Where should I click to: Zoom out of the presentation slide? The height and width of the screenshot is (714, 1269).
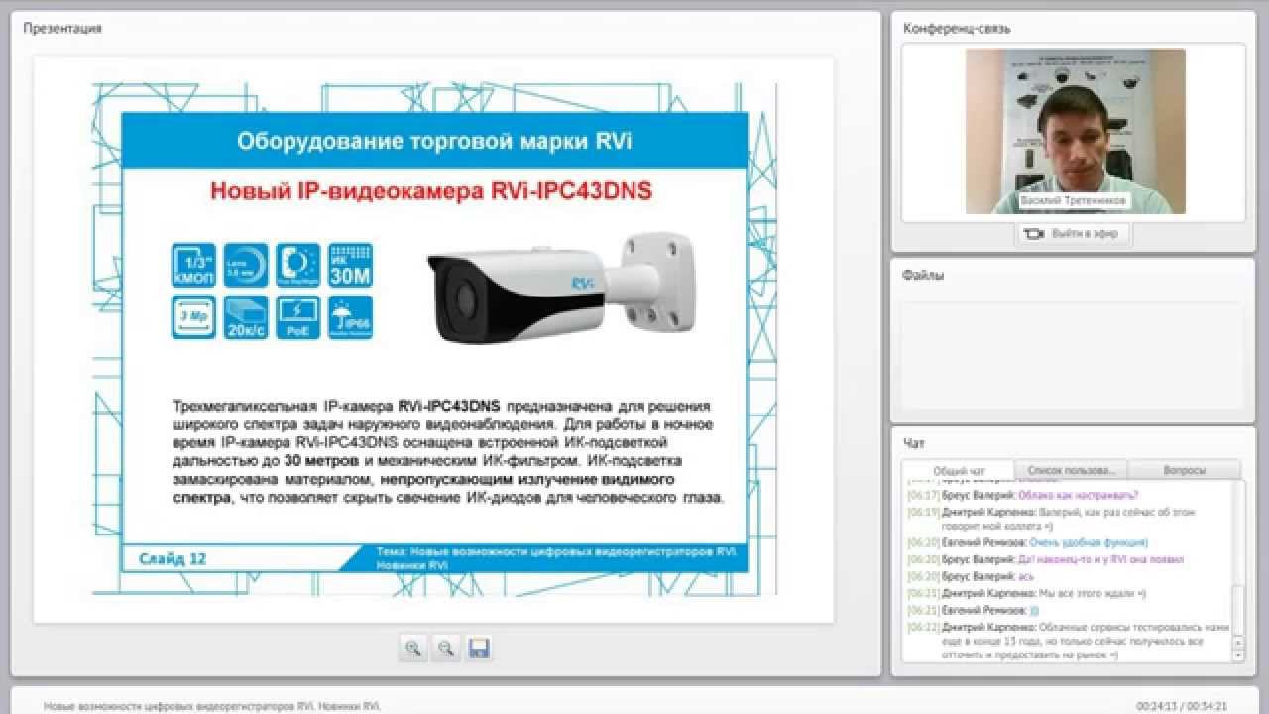click(446, 649)
